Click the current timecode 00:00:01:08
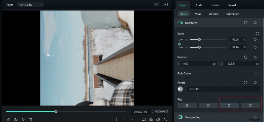Image resolution: width=264 pixels, height=122 pixels. click(x=141, y=111)
